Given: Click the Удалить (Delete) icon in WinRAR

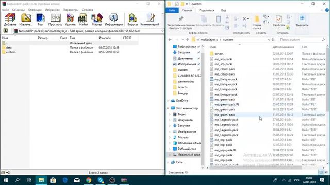Looking at the screenshot, I should click(x=70, y=20).
